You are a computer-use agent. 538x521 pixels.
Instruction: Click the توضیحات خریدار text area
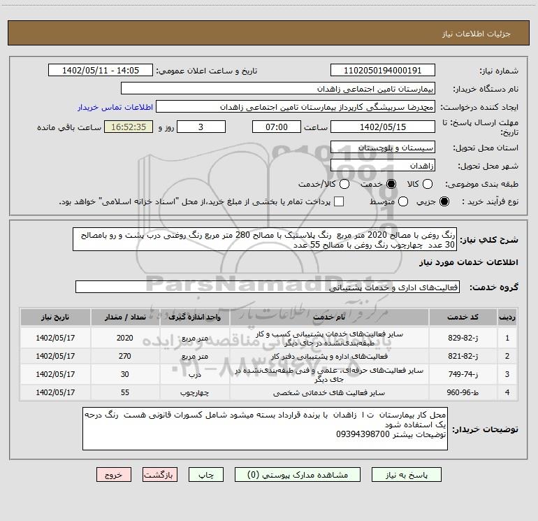[x=265, y=429]
